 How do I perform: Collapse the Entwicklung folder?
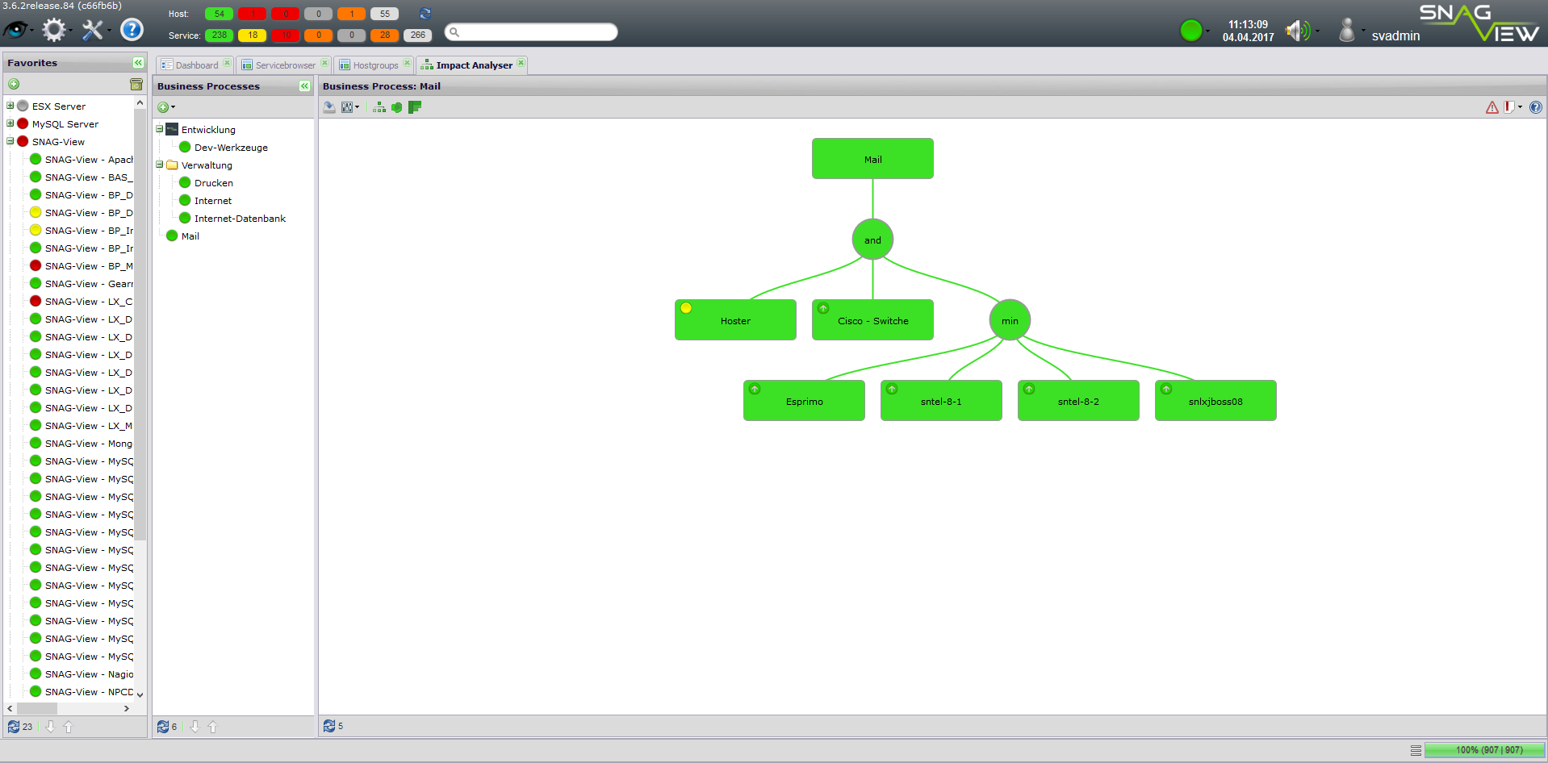(x=160, y=129)
